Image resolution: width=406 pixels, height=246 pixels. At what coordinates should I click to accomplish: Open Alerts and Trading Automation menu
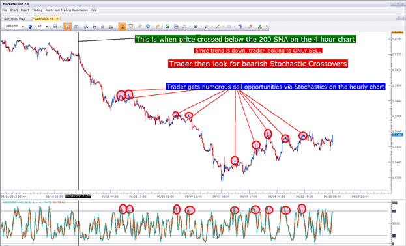[66, 10]
